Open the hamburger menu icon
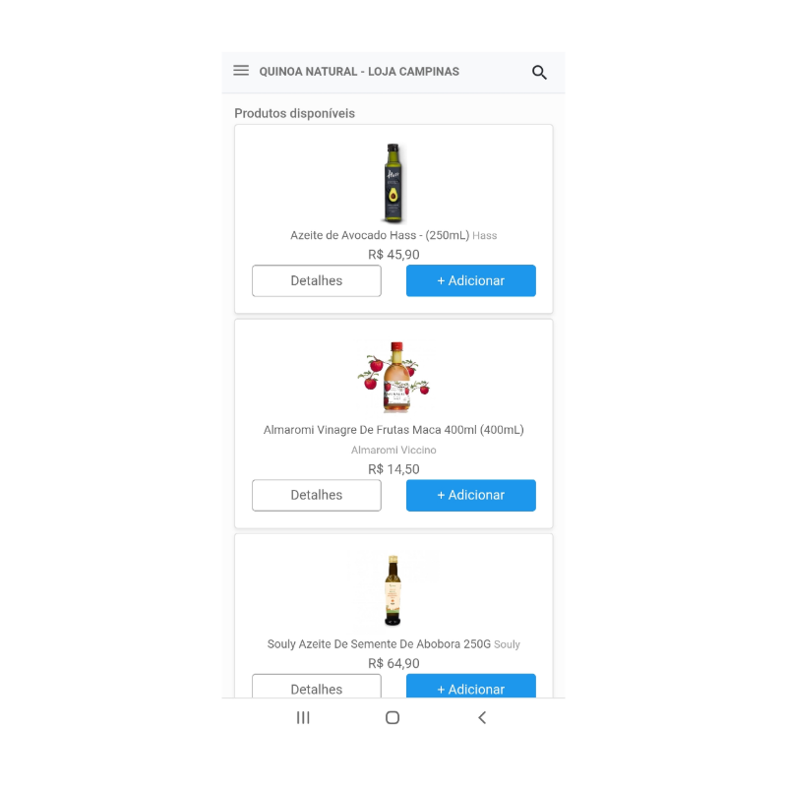 (241, 70)
